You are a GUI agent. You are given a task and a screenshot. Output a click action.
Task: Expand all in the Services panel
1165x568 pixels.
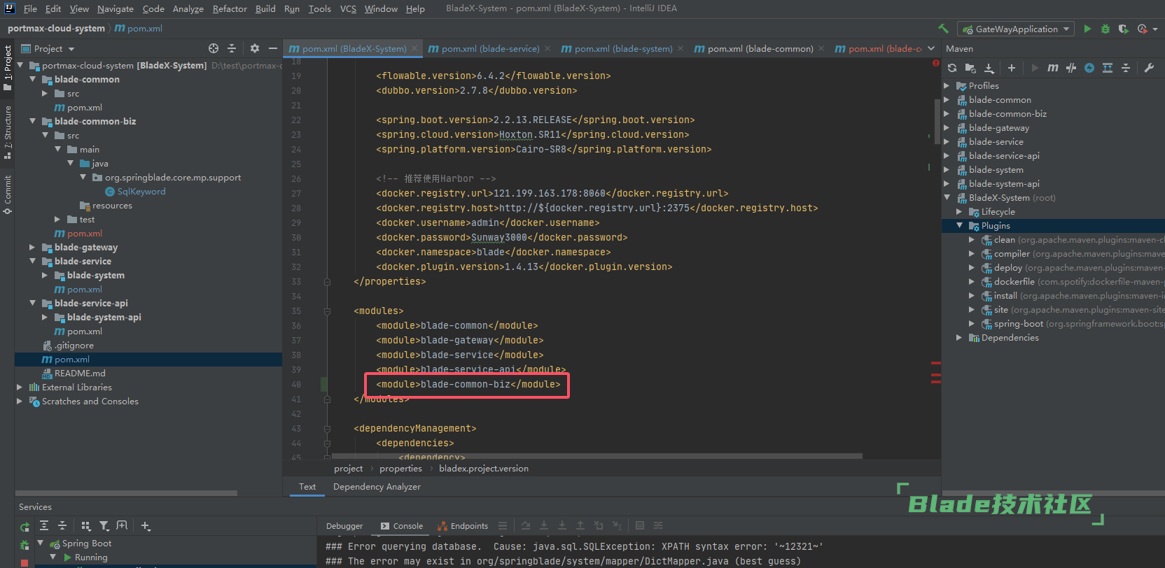click(44, 525)
